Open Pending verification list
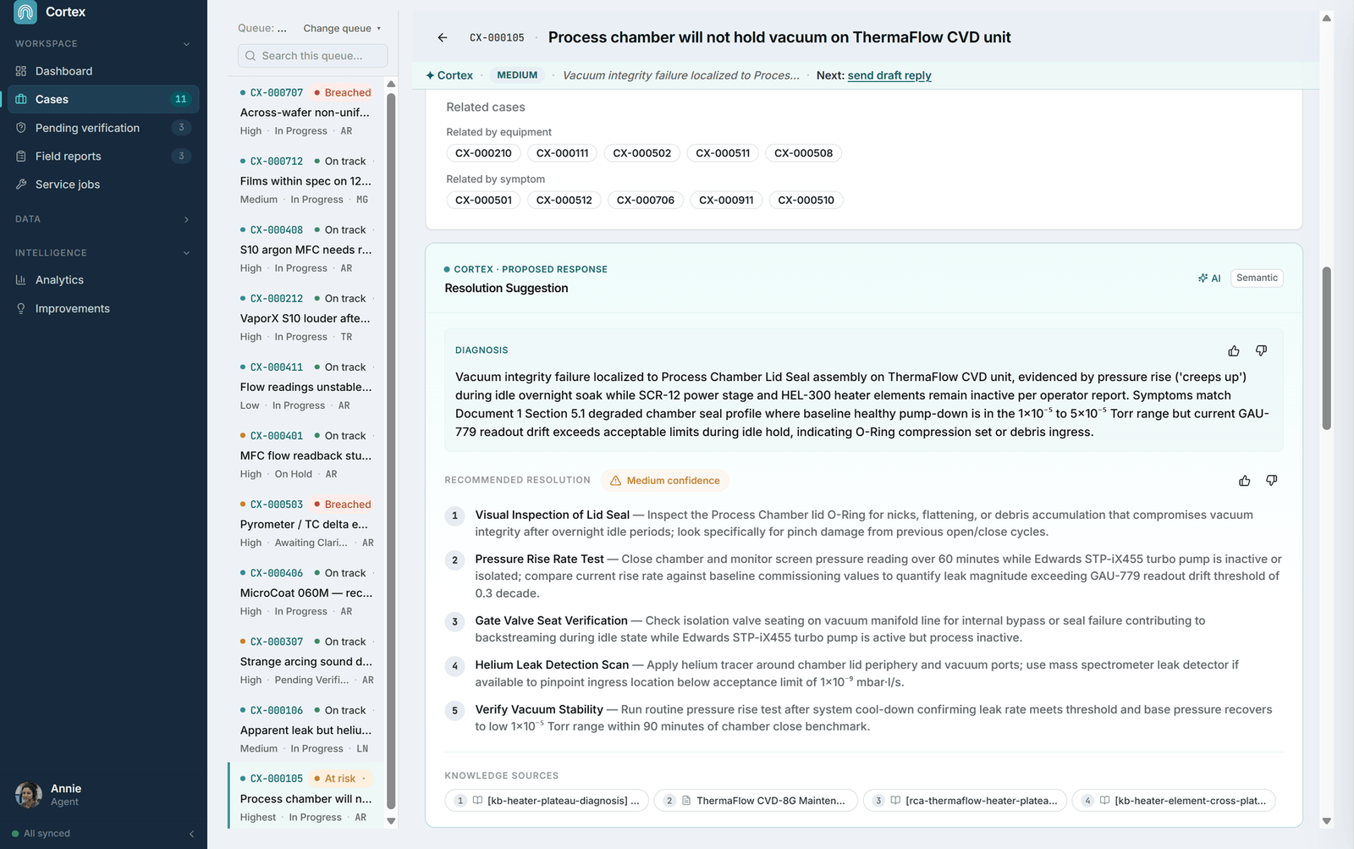 pyautogui.click(x=103, y=128)
